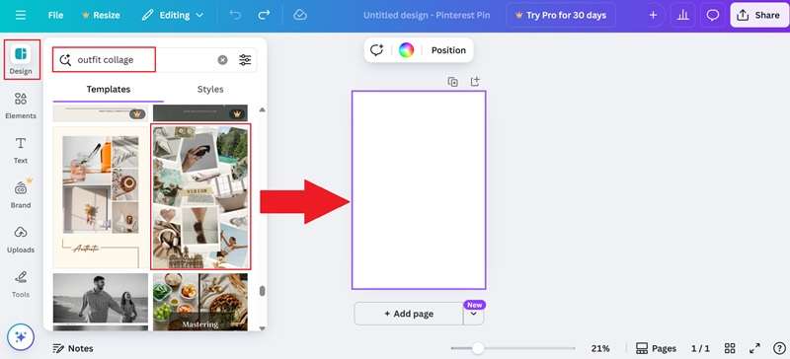Open the hamburger main menu
Image resolution: width=790 pixels, height=359 pixels.
pos(20,15)
